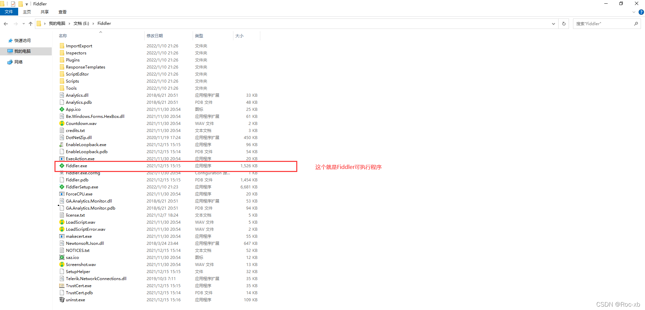Select 快速访问 in navigation pane
This screenshot has width=645, height=310.
(23, 40)
